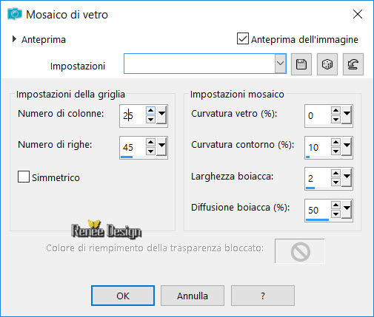Screen dimensions: 374x317
Task: Decrease Diffusione boiacca value down arrow
Action: click(335, 214)
